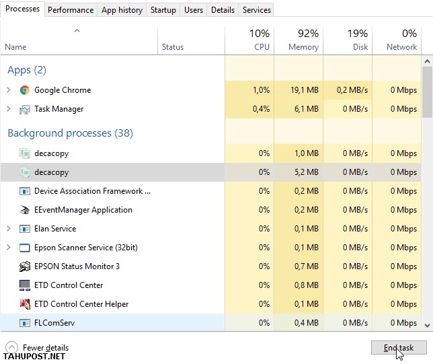
Task: Click the Task Manager process icon
Action: click(25, 109)
